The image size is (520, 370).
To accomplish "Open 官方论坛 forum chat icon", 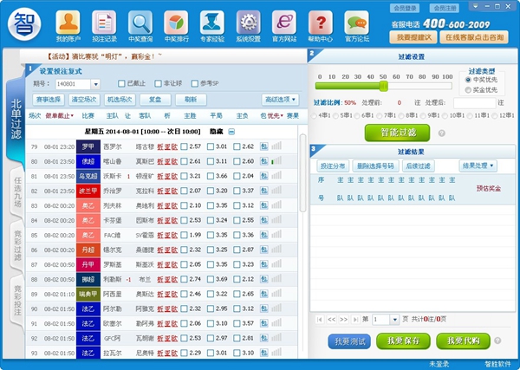I will 355,23.
